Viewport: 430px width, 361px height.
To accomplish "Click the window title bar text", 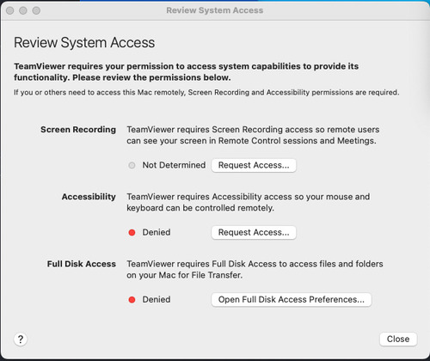I will click(x=215, y=10).
